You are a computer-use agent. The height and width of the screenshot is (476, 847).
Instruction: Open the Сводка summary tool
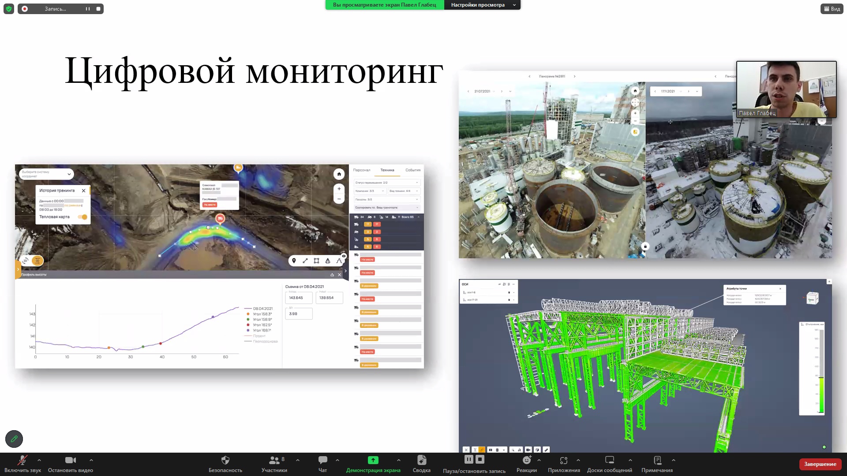422,464
